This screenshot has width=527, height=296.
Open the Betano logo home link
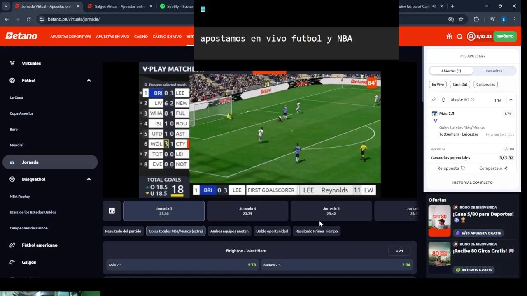tap(21, 36)
